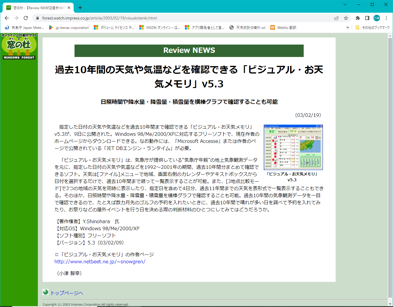Click the green ball icon beside トップページへ

pos(46,292)
